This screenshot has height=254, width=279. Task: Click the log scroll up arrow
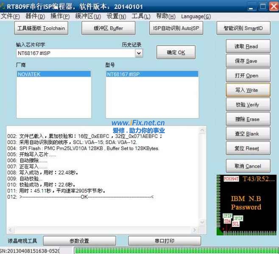point(202,130)
